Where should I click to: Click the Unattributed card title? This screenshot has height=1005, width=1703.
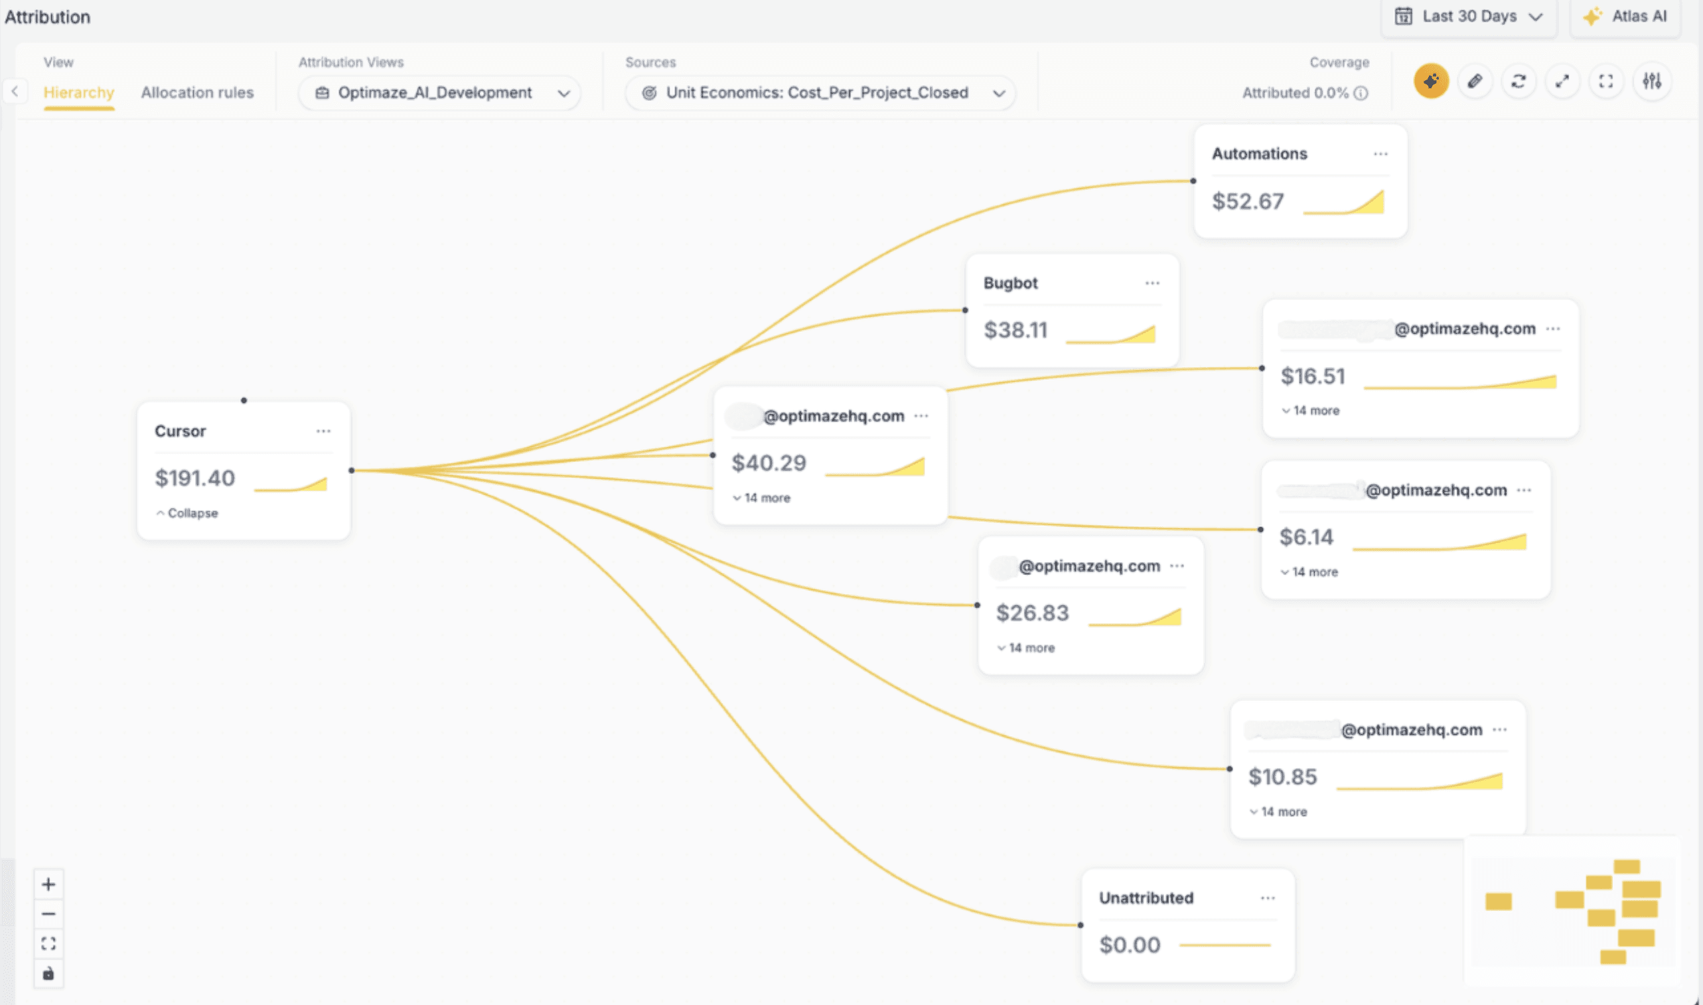tap(1146, 898)
